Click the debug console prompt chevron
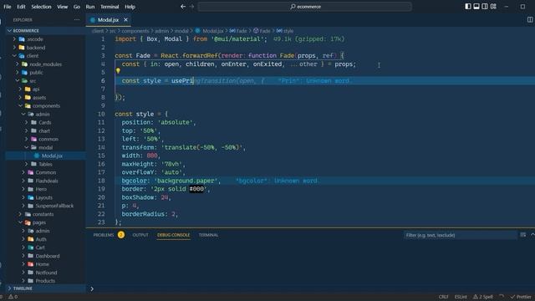 click(x=92, y=288)
